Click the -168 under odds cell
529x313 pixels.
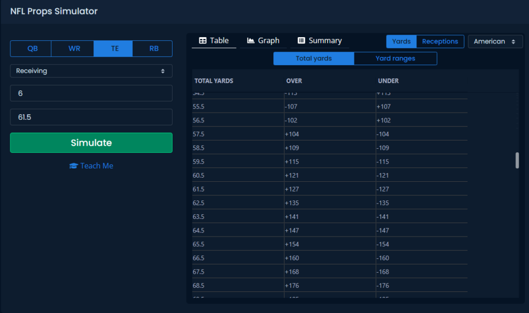[x=422, y=272]
